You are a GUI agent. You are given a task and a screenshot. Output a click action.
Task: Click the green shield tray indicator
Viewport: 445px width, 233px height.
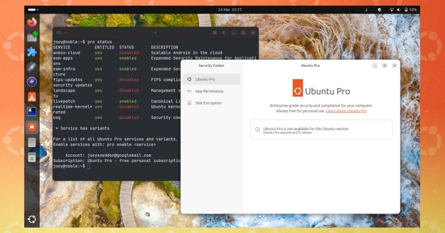tap(379, 9)
